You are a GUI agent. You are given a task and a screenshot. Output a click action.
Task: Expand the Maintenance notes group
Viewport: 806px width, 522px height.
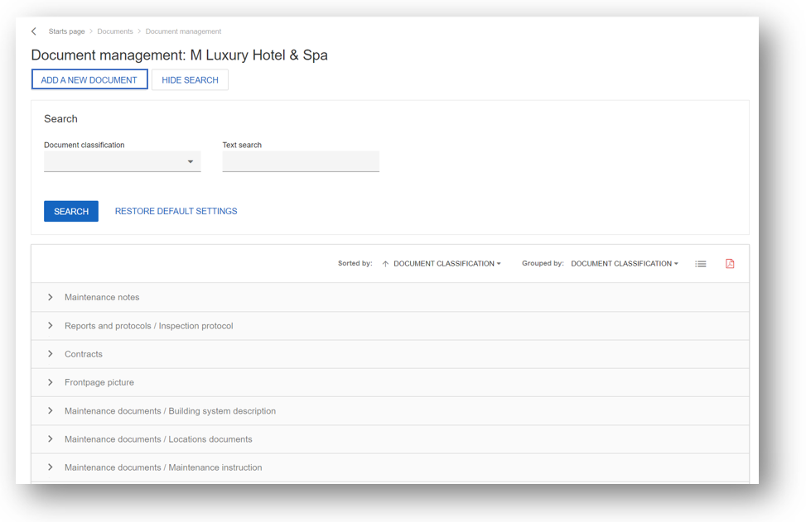point(50,297)
